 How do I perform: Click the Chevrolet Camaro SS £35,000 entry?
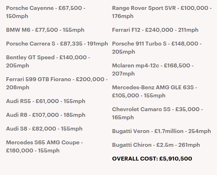click(x=157, y=113)
